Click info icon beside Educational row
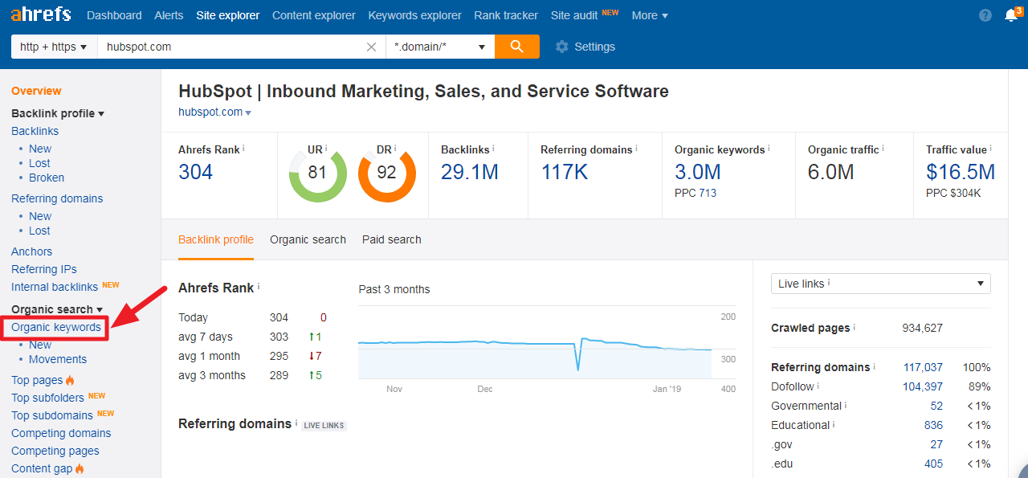The width and height of the screenshot is (1028, 478). pyautogui.click(x=834, y=424)
